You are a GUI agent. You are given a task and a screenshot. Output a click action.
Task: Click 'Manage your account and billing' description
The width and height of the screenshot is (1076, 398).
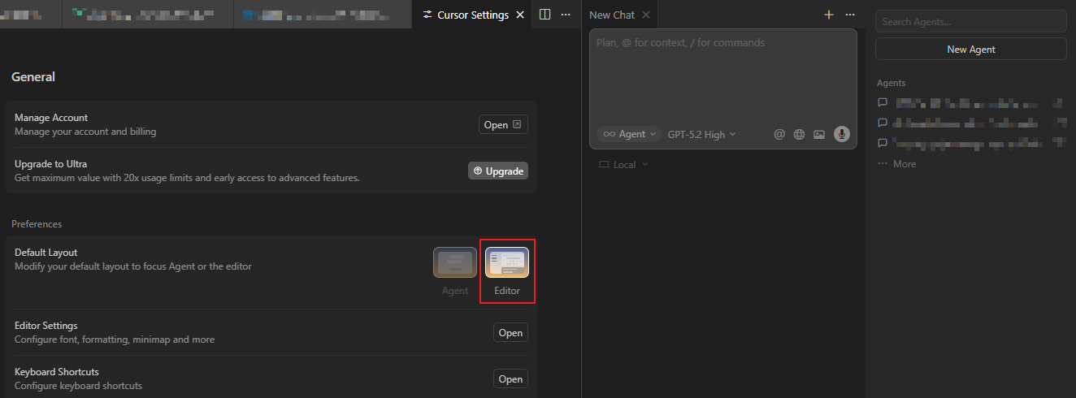[x=85, y=132]
